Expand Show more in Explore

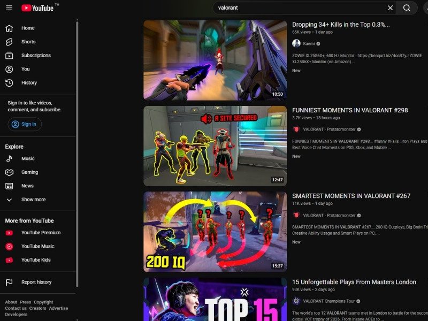[33, 199]
